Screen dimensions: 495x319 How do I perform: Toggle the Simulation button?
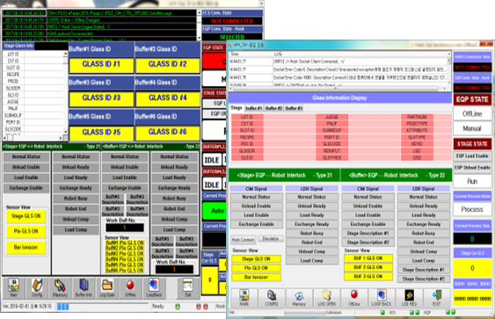(x=271, y=239)
